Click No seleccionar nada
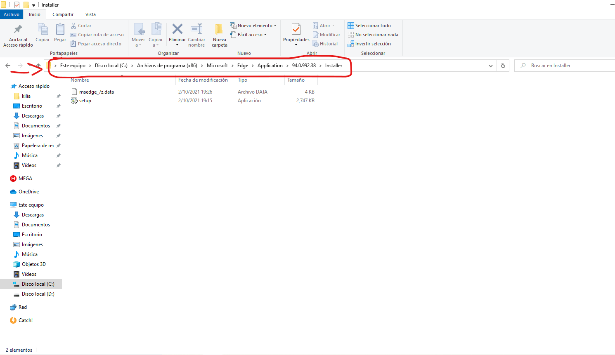This screenshot has height=355, width=615. point(373,35)
